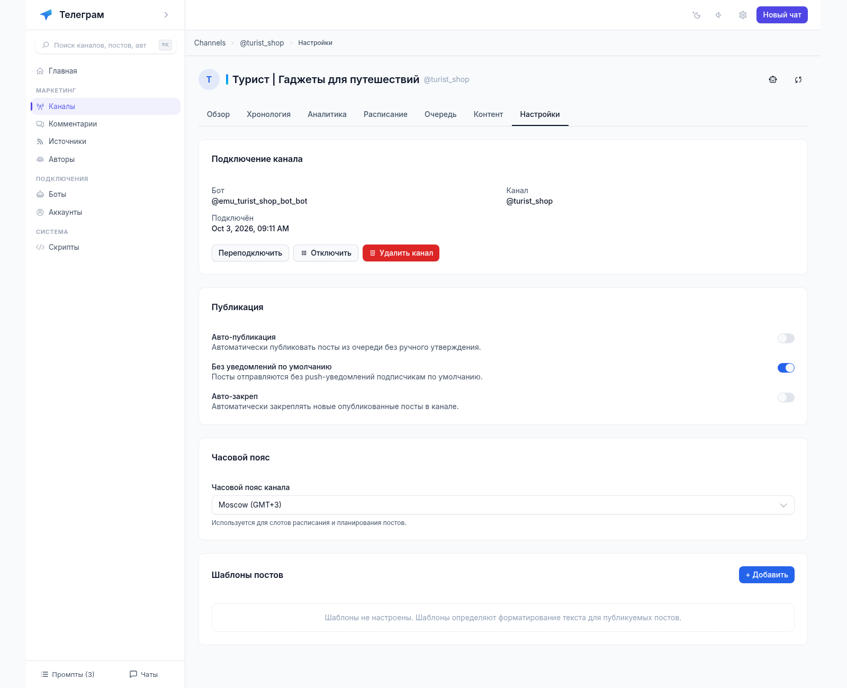
Task: Click the Переподключить button
Action: tap(250, 253)
